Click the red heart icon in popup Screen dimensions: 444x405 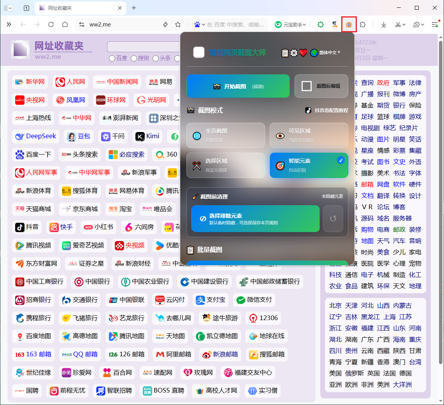tap(303, 53)
